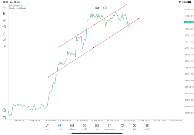194x135 pixels.
Task: Open the H4 timeframe selector
Action: click(x=4, y=46)
